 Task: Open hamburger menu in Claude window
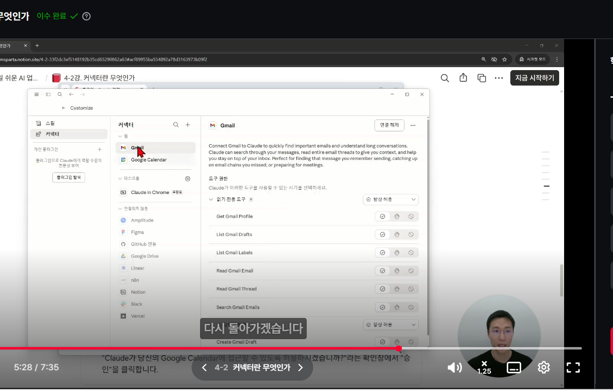pyautogui.click(x=37, y=94)
